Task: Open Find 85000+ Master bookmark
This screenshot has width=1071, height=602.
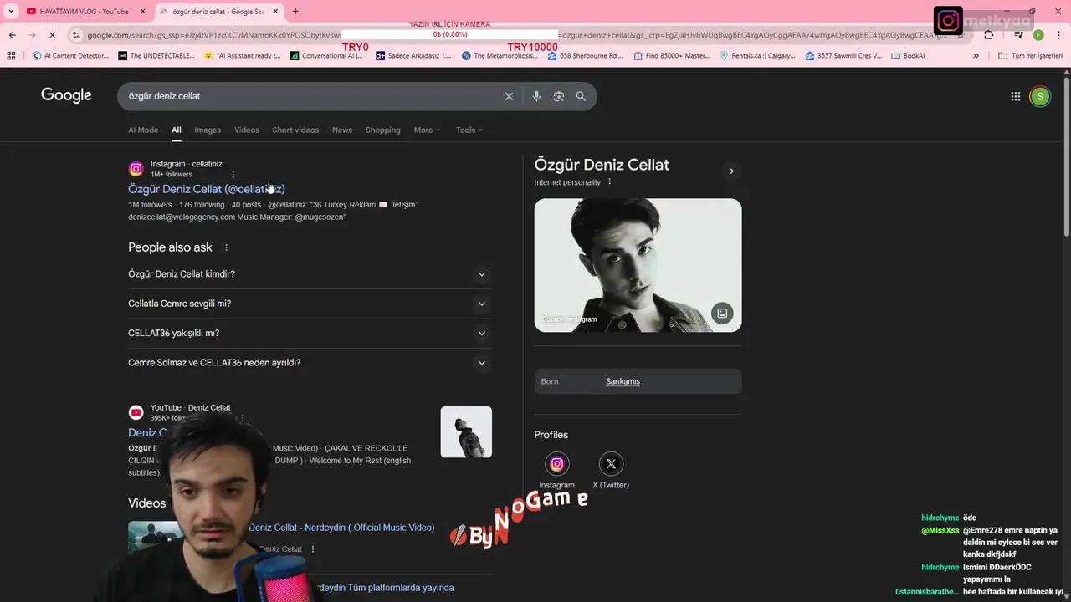Action: click(x=672, y=56)
